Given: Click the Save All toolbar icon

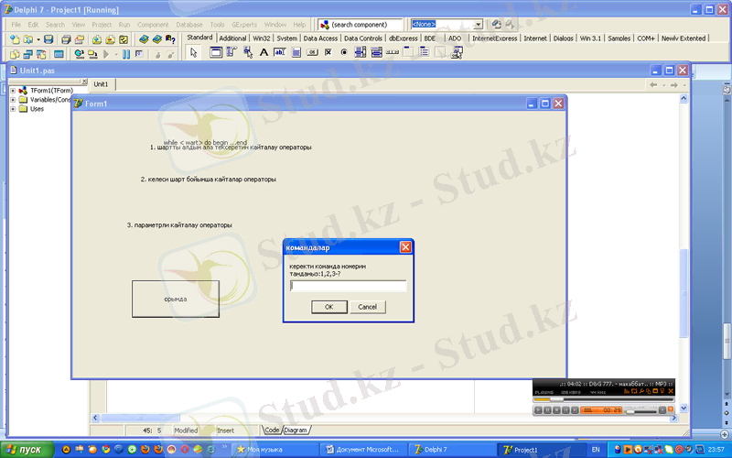Looking at the screenshot, I should [66, 39].
